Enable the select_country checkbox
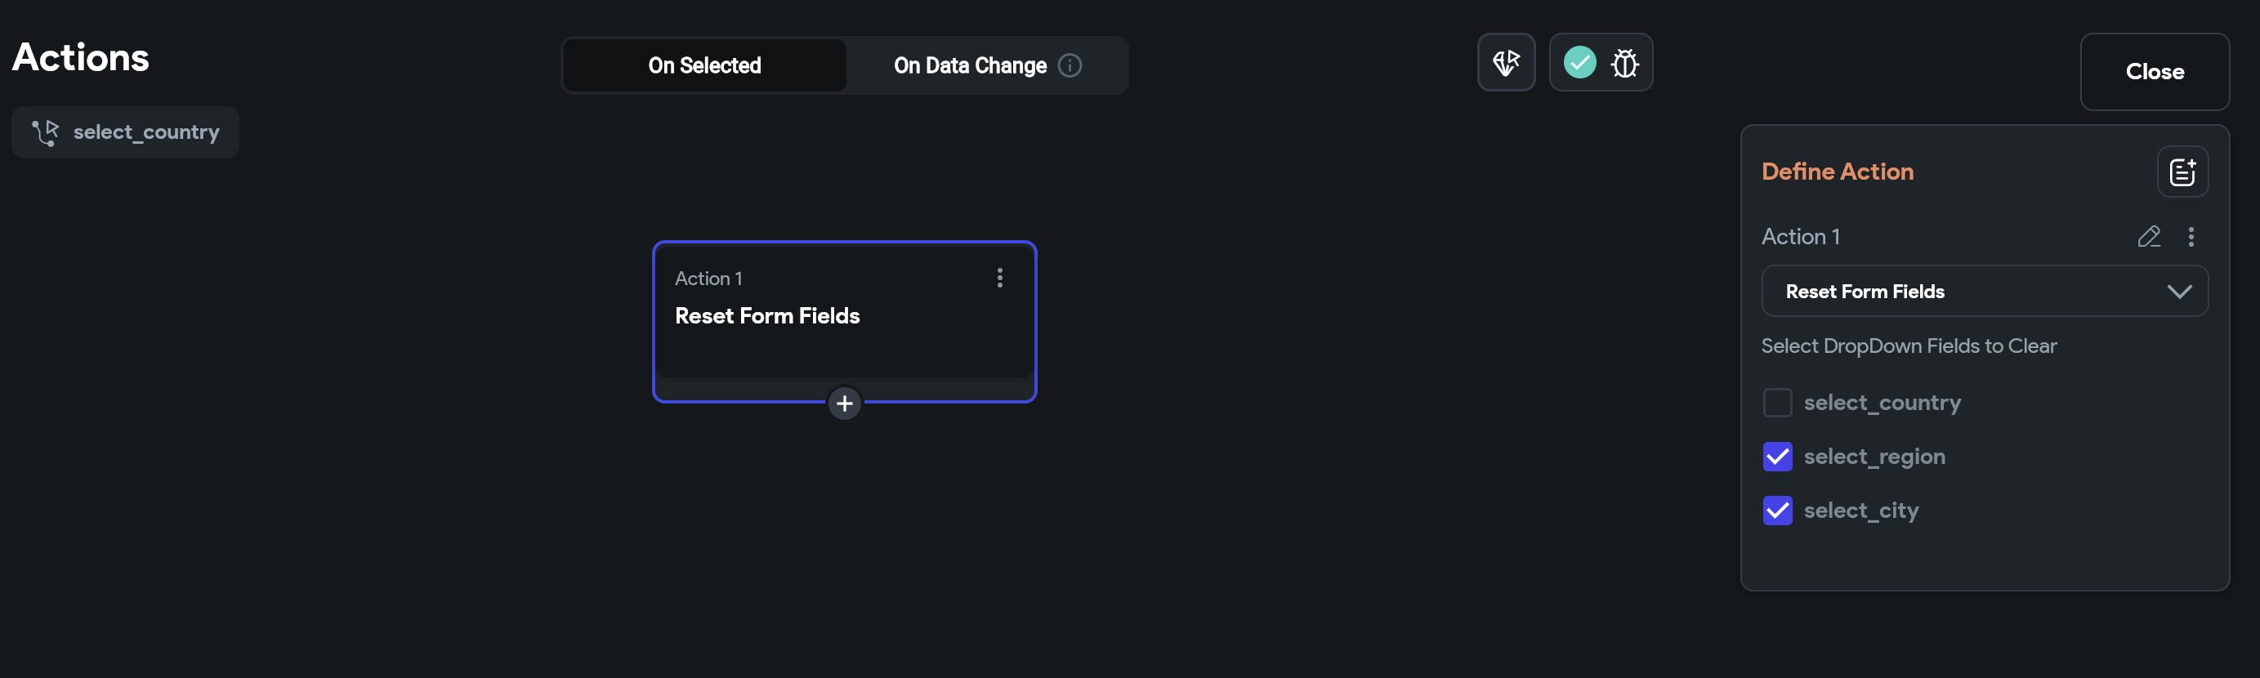Screen dimensions: 2260x678 click(1776, 403)
